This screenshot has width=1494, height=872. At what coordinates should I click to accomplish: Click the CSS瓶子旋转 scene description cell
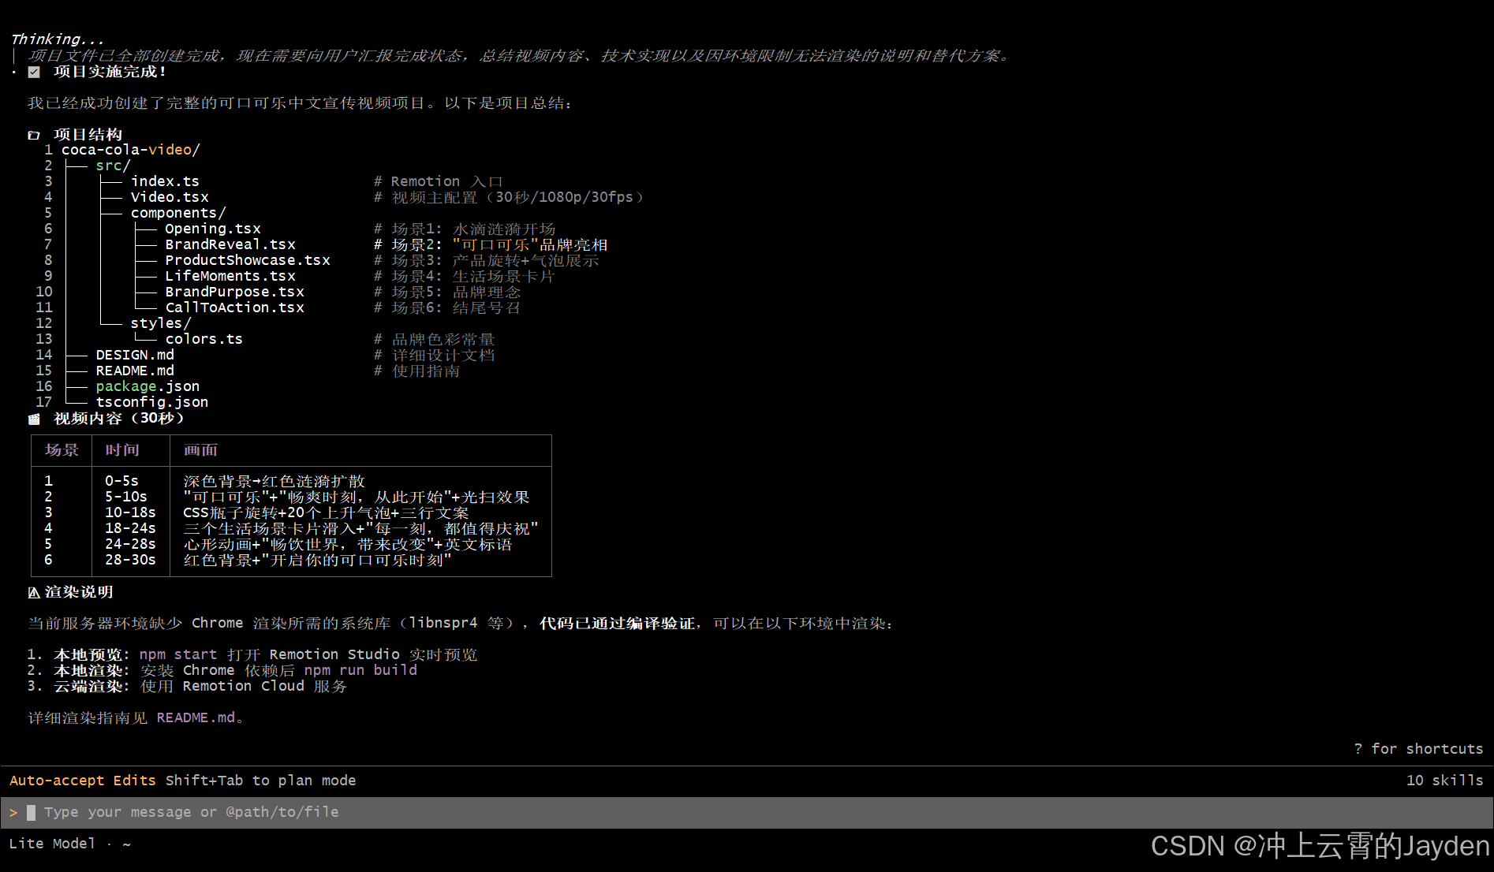coord(326,512)
